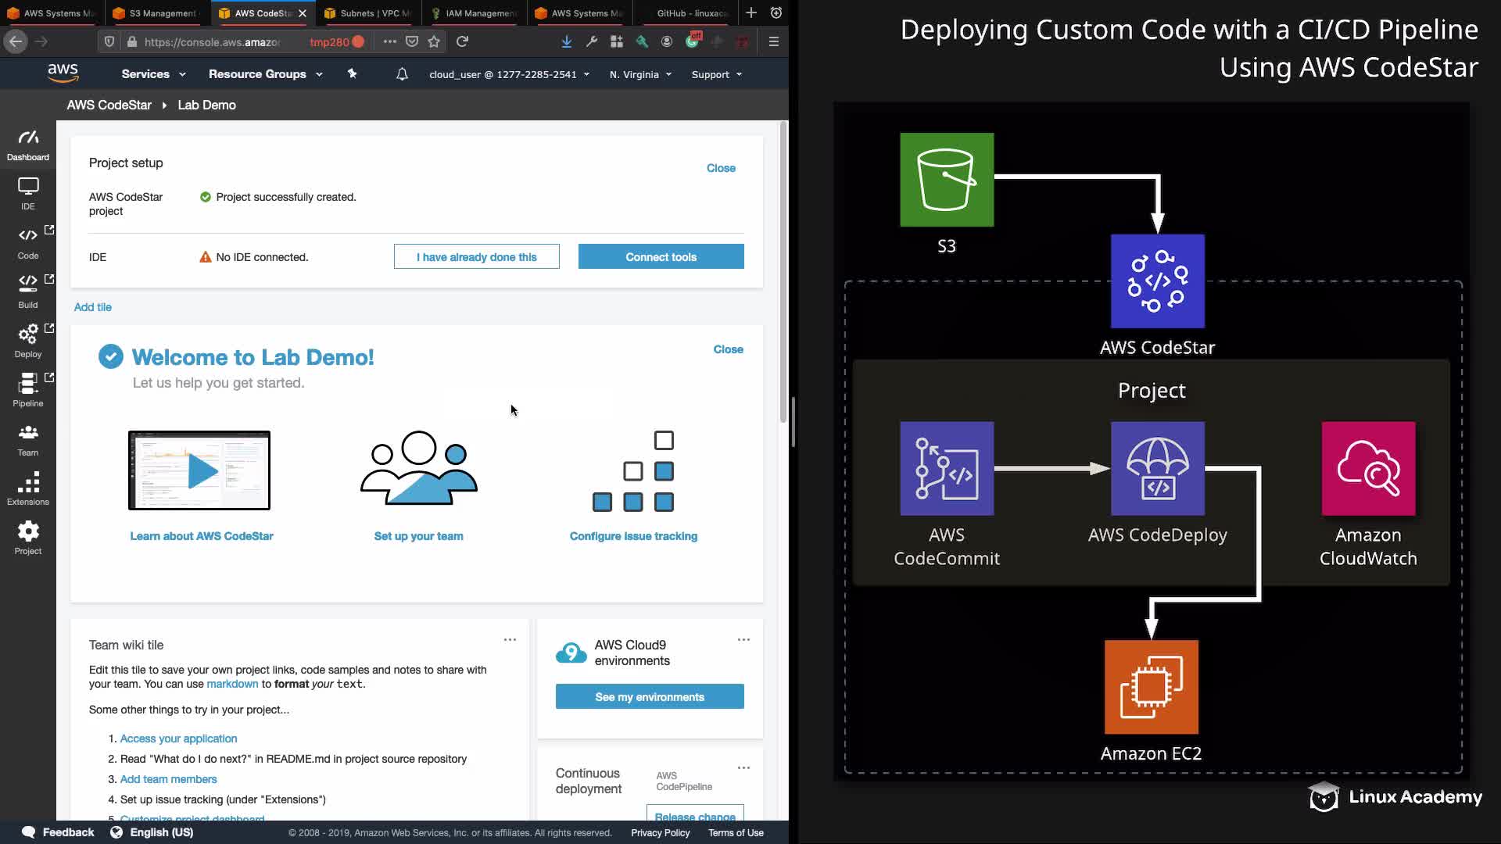The width and height of the screenshot is (1501, 844).
Task: Play the Learn about AWS CodeStar video
Action: click(200, 471)
